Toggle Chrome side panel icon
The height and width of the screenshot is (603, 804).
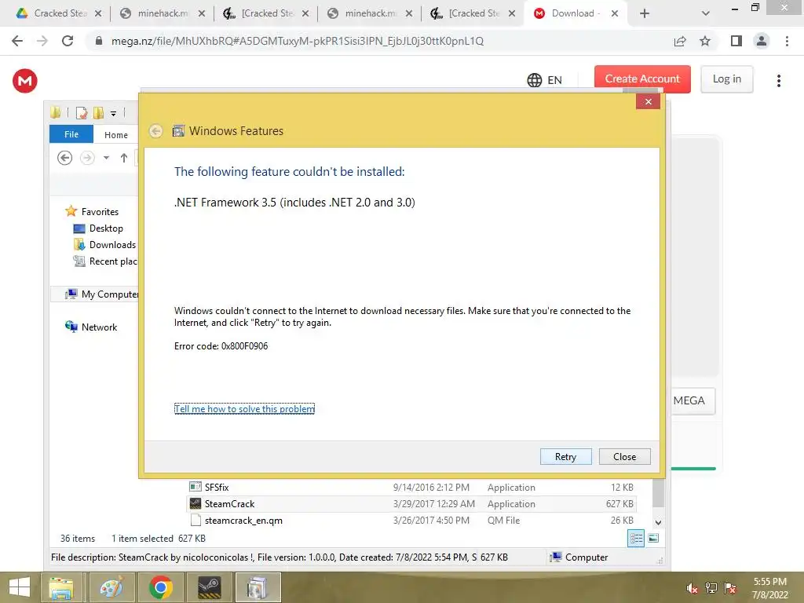click(x=736, y=41)
